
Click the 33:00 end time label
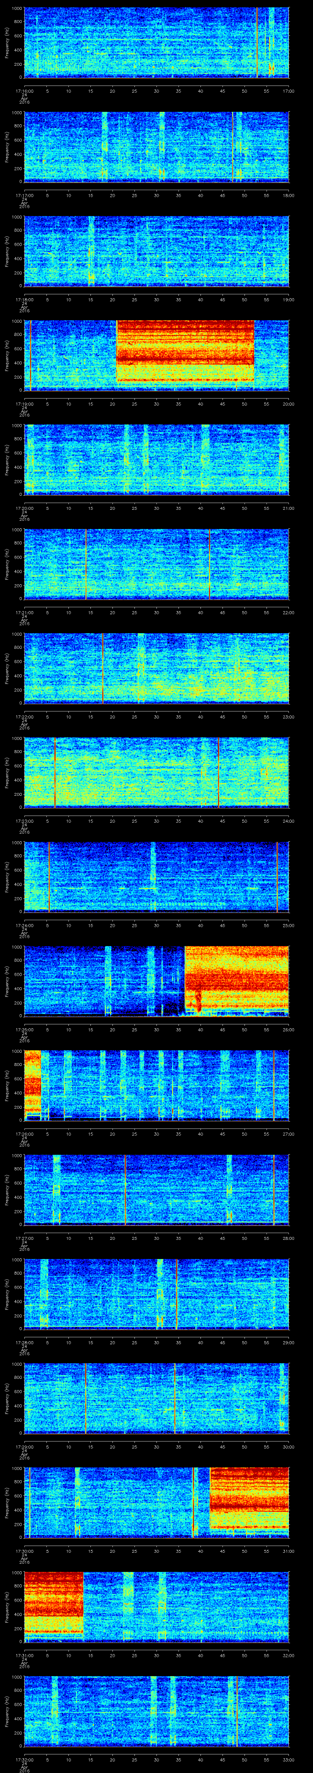point(288,1759)
